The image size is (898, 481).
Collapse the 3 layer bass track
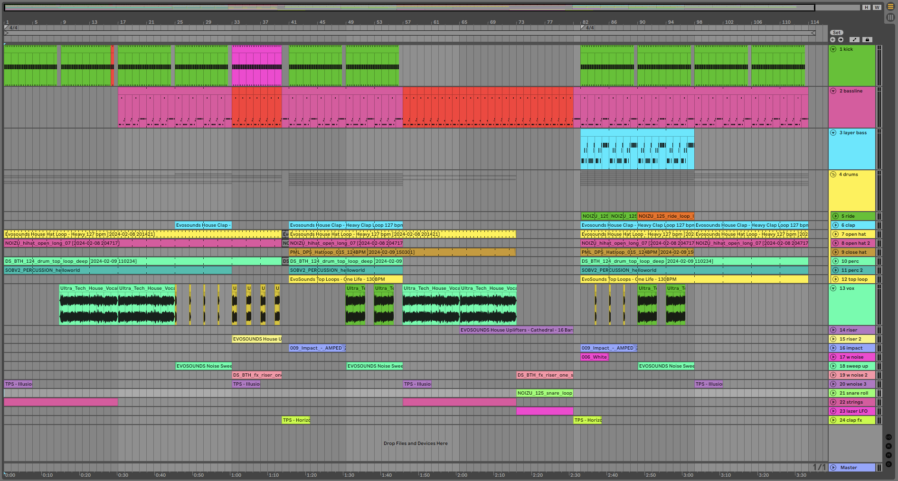click(x=833, y=133)
